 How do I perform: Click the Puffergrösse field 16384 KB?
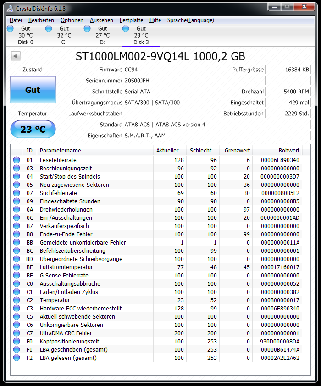(288, 70)
